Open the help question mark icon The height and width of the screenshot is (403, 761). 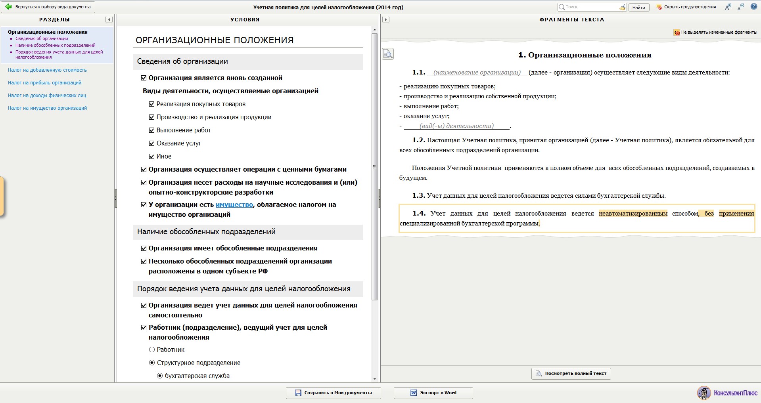753,7
